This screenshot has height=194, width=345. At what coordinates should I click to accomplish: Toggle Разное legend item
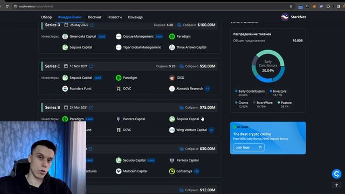click(x=285, y=104)
